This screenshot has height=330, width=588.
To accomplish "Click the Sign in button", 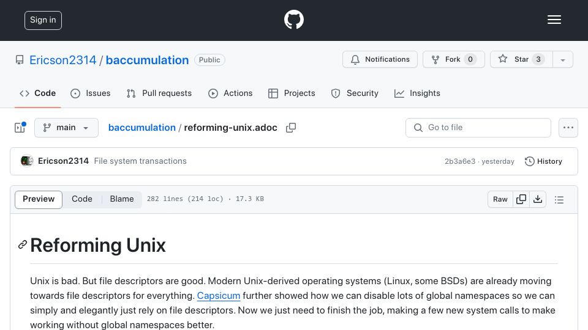I will tap(43, 20).
